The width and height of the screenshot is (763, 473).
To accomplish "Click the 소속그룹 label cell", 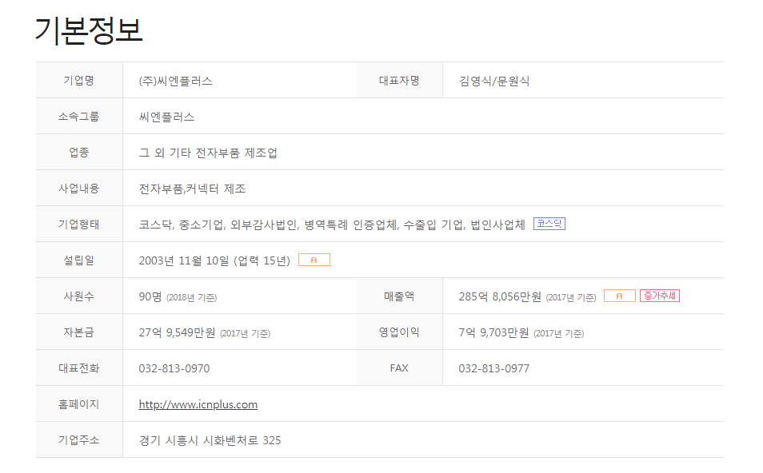I will point(79,116).
